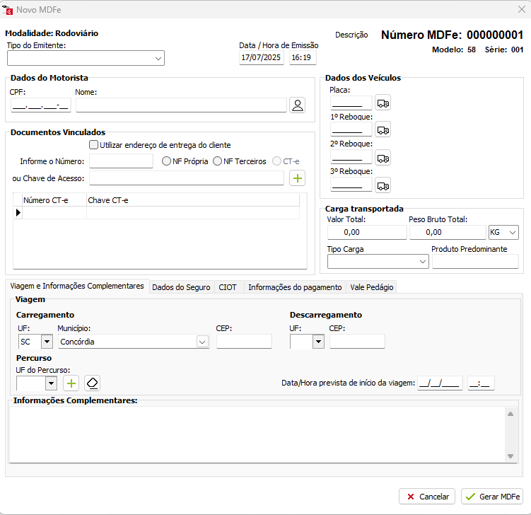
Task: Switch to Dados do Seguro tab
Action: (181, 287)
